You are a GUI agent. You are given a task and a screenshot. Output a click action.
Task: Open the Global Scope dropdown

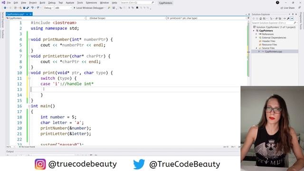click(x=127, y=18)
